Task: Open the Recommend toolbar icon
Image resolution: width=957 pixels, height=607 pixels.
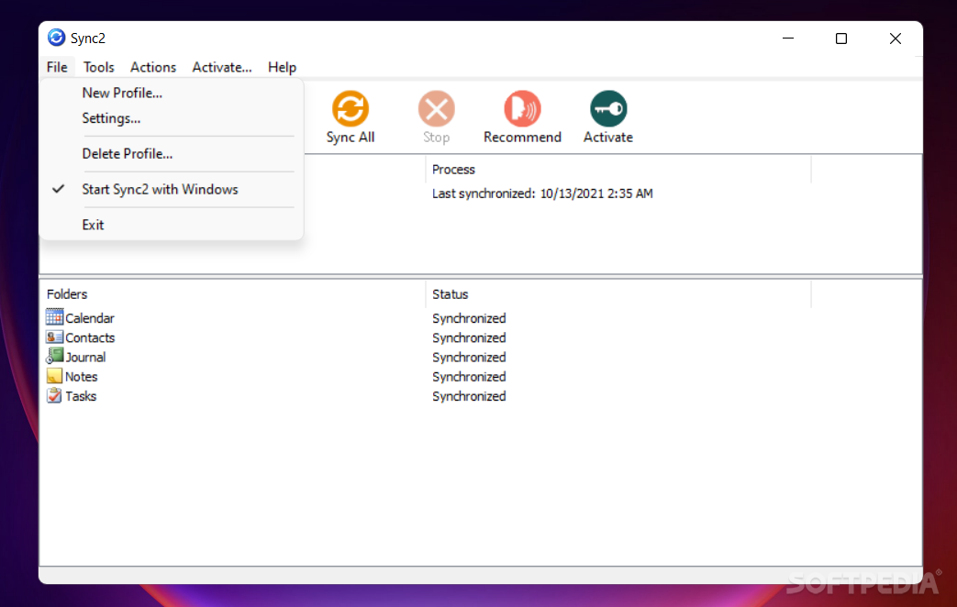Action: point(522,109)
